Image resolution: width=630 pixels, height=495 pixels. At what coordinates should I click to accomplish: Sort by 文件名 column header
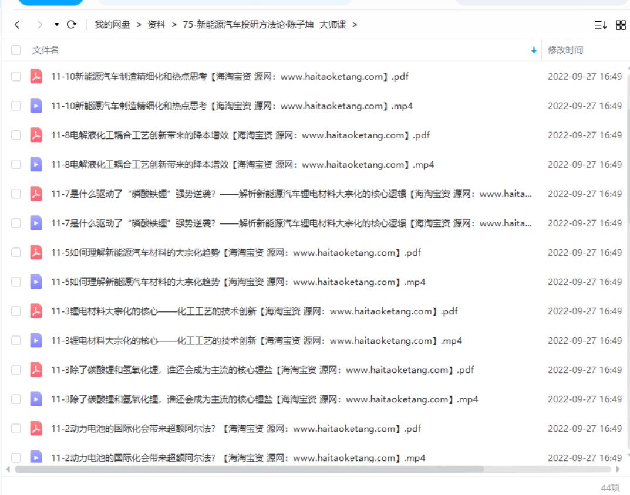[x=45, y=50]
